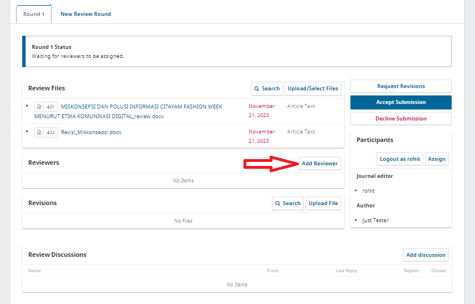Image resolution: width=475 pixels, height=304 pixels.
Task: Click Request Revisions button
Action: click(401, 86)
